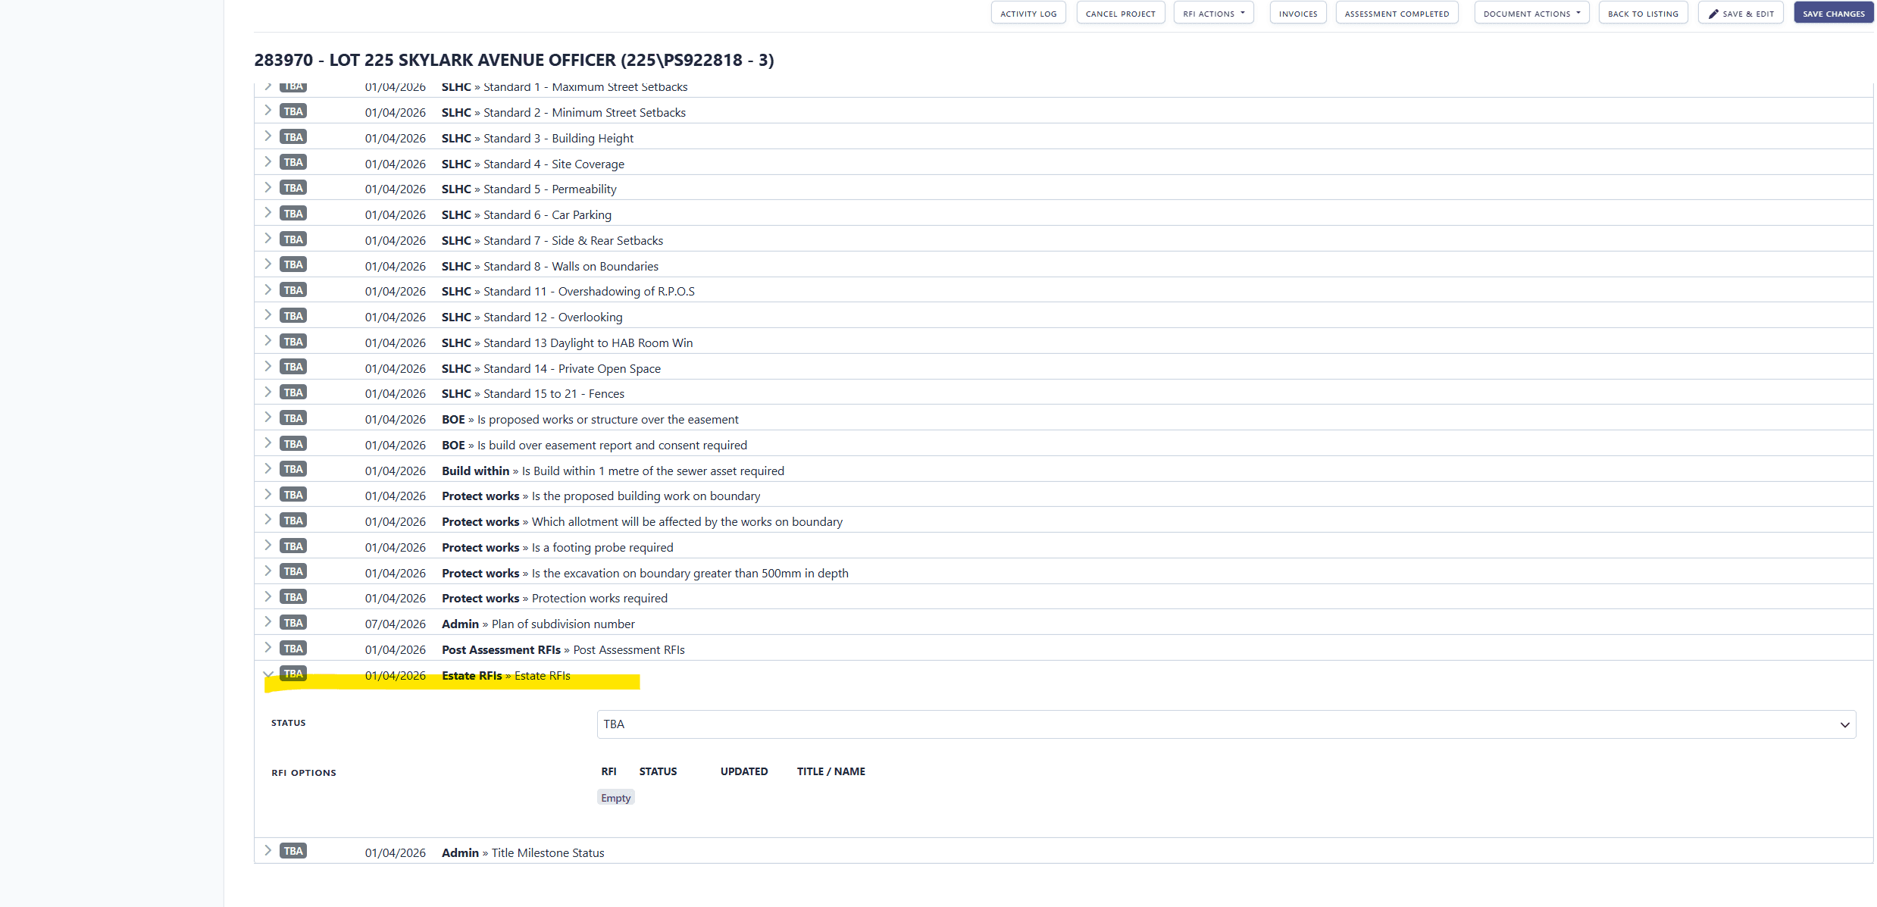Open Document Actions dropdown menu

(x=1531, y=14)
